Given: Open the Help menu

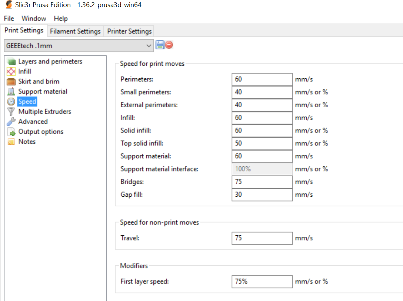Looking at the screenshot, I should [61, 19].
